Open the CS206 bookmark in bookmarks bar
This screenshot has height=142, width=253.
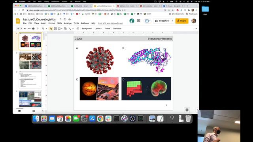click(147, 14)
